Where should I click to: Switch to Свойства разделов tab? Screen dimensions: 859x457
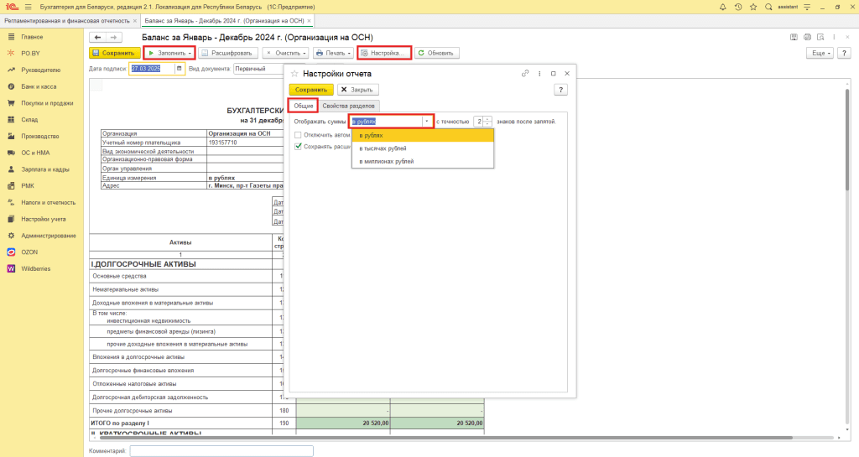point(348,106)
